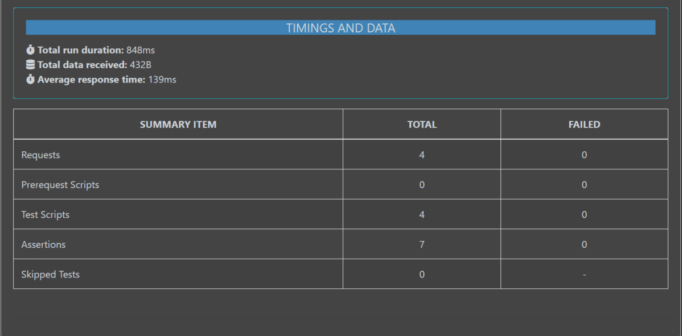Select the Test Scripts row label
Screen dimensions: 682x336
click(46, 215)
